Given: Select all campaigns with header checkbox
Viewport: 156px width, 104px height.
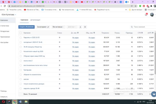Looking at the screenshot, I should coord(21,33).
